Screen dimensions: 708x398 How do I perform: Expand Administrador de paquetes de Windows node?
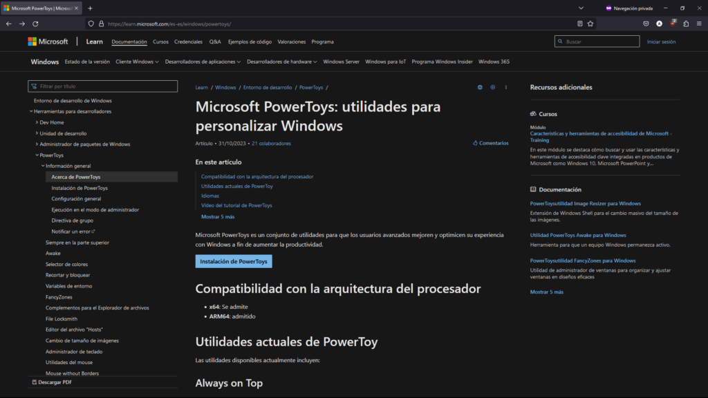click(x=37, y=144)
